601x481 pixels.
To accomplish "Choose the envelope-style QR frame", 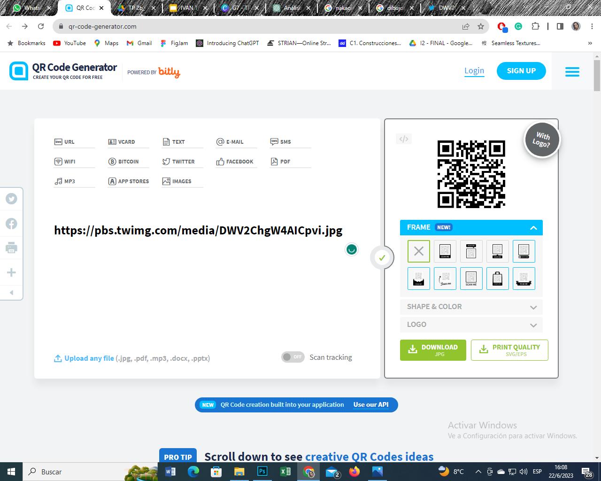I will (419, 279).
